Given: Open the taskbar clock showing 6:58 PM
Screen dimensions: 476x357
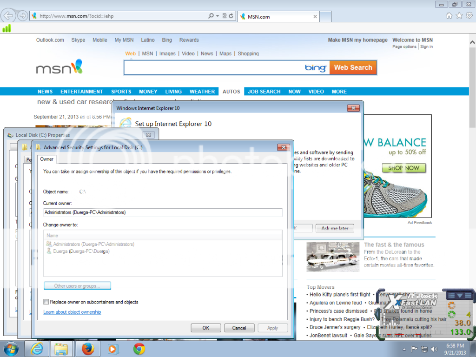Looking at the screenshot, I should (455, 349).
